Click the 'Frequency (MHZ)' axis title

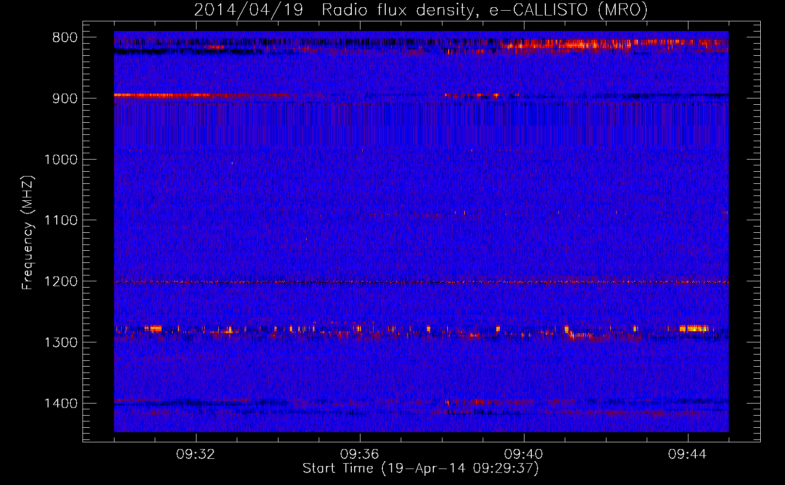click(x=28, y=232)
